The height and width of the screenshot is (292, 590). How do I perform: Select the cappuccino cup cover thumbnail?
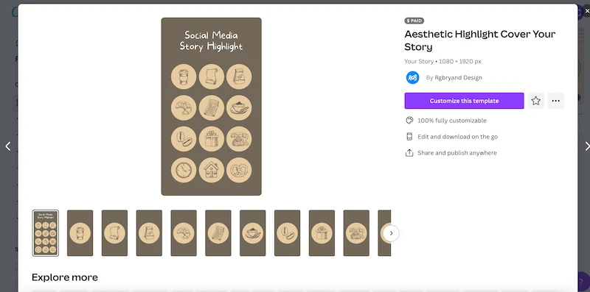(x=252, y=233)
